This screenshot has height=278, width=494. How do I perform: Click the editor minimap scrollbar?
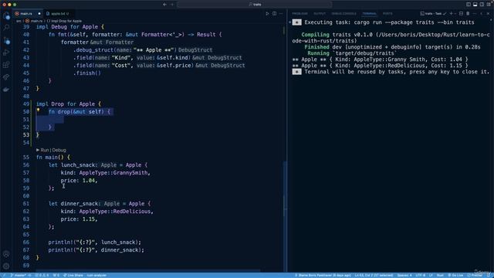[x=285, y=188]
